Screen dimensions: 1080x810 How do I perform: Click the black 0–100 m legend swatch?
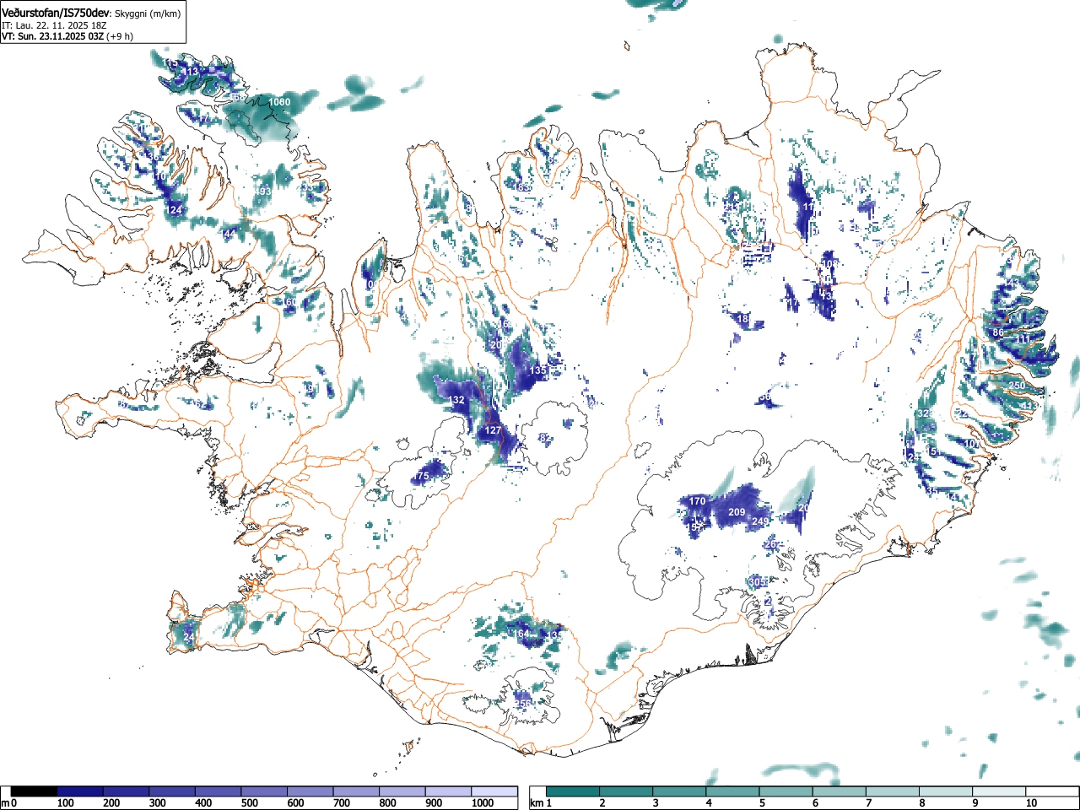[35, 791]
